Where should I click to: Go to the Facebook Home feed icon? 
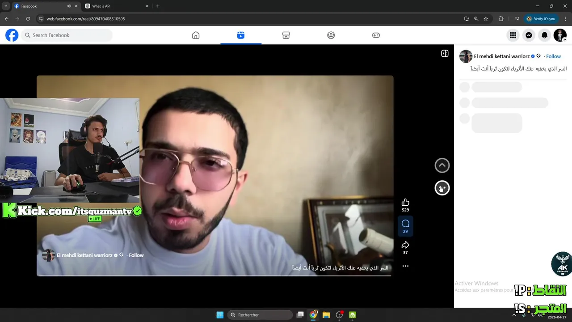pyautogui.click(x=196, y=35)
